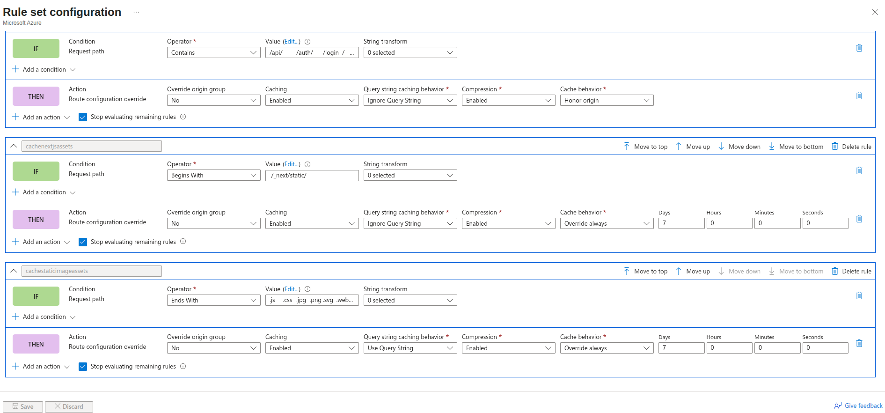Delete the Begins With request path condition

pos(859,170)
